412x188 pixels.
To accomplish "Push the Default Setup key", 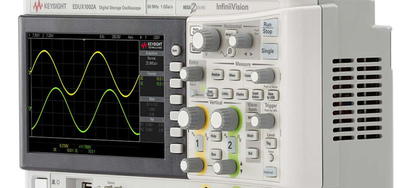I will coord(194,49).
